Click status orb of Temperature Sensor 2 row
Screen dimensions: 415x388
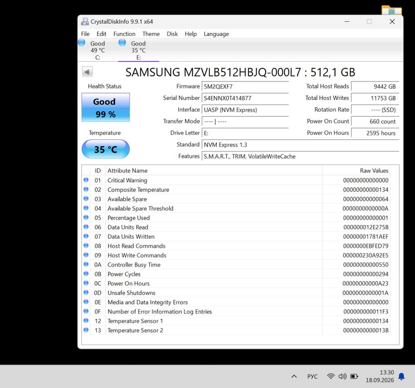(86, 330)
